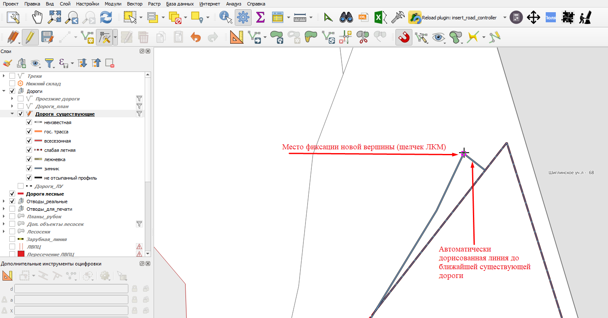Image resolution: width=608 pixels, height=318 pixels.
Task: Open the Excel export icon
Action: (x=379, y=18)
